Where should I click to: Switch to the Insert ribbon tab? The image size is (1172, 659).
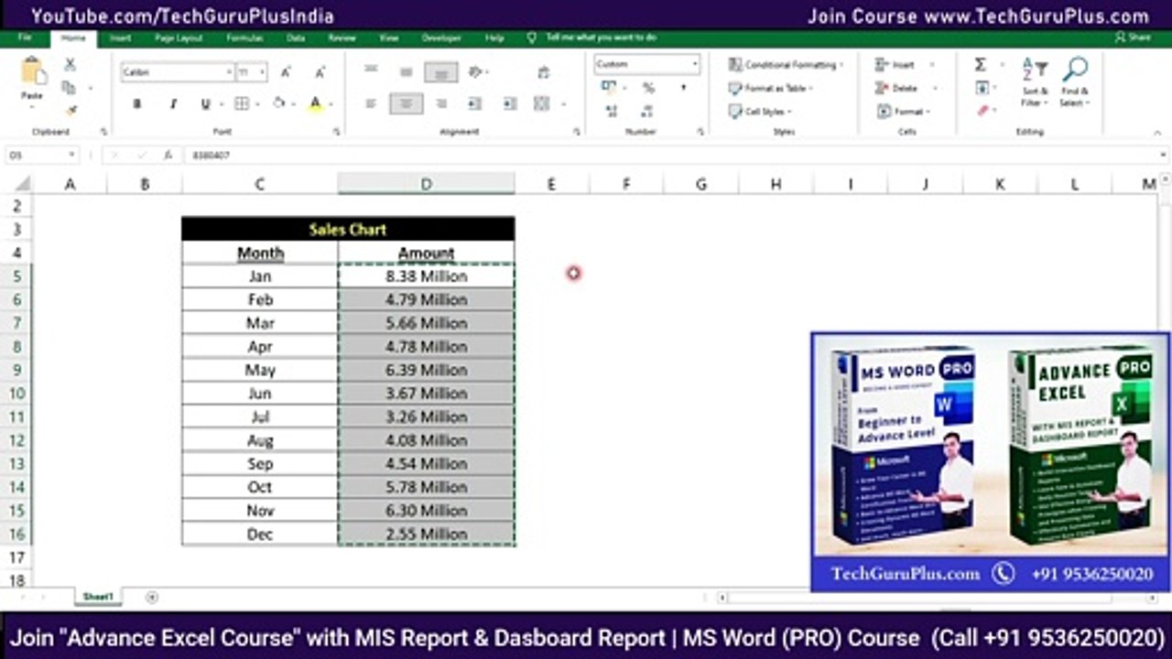[x=120, y=38]
